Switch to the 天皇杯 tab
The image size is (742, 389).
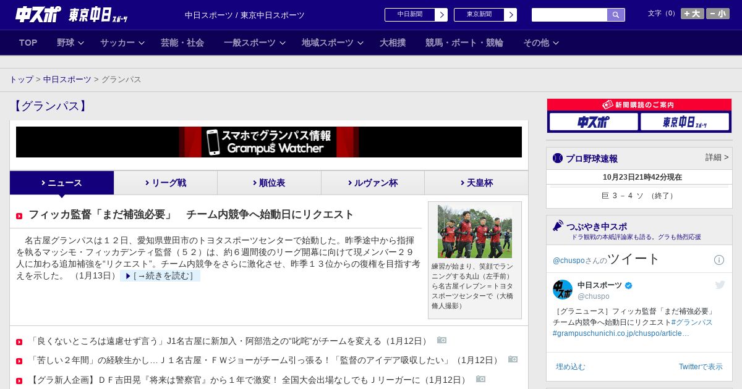point(476,183)
